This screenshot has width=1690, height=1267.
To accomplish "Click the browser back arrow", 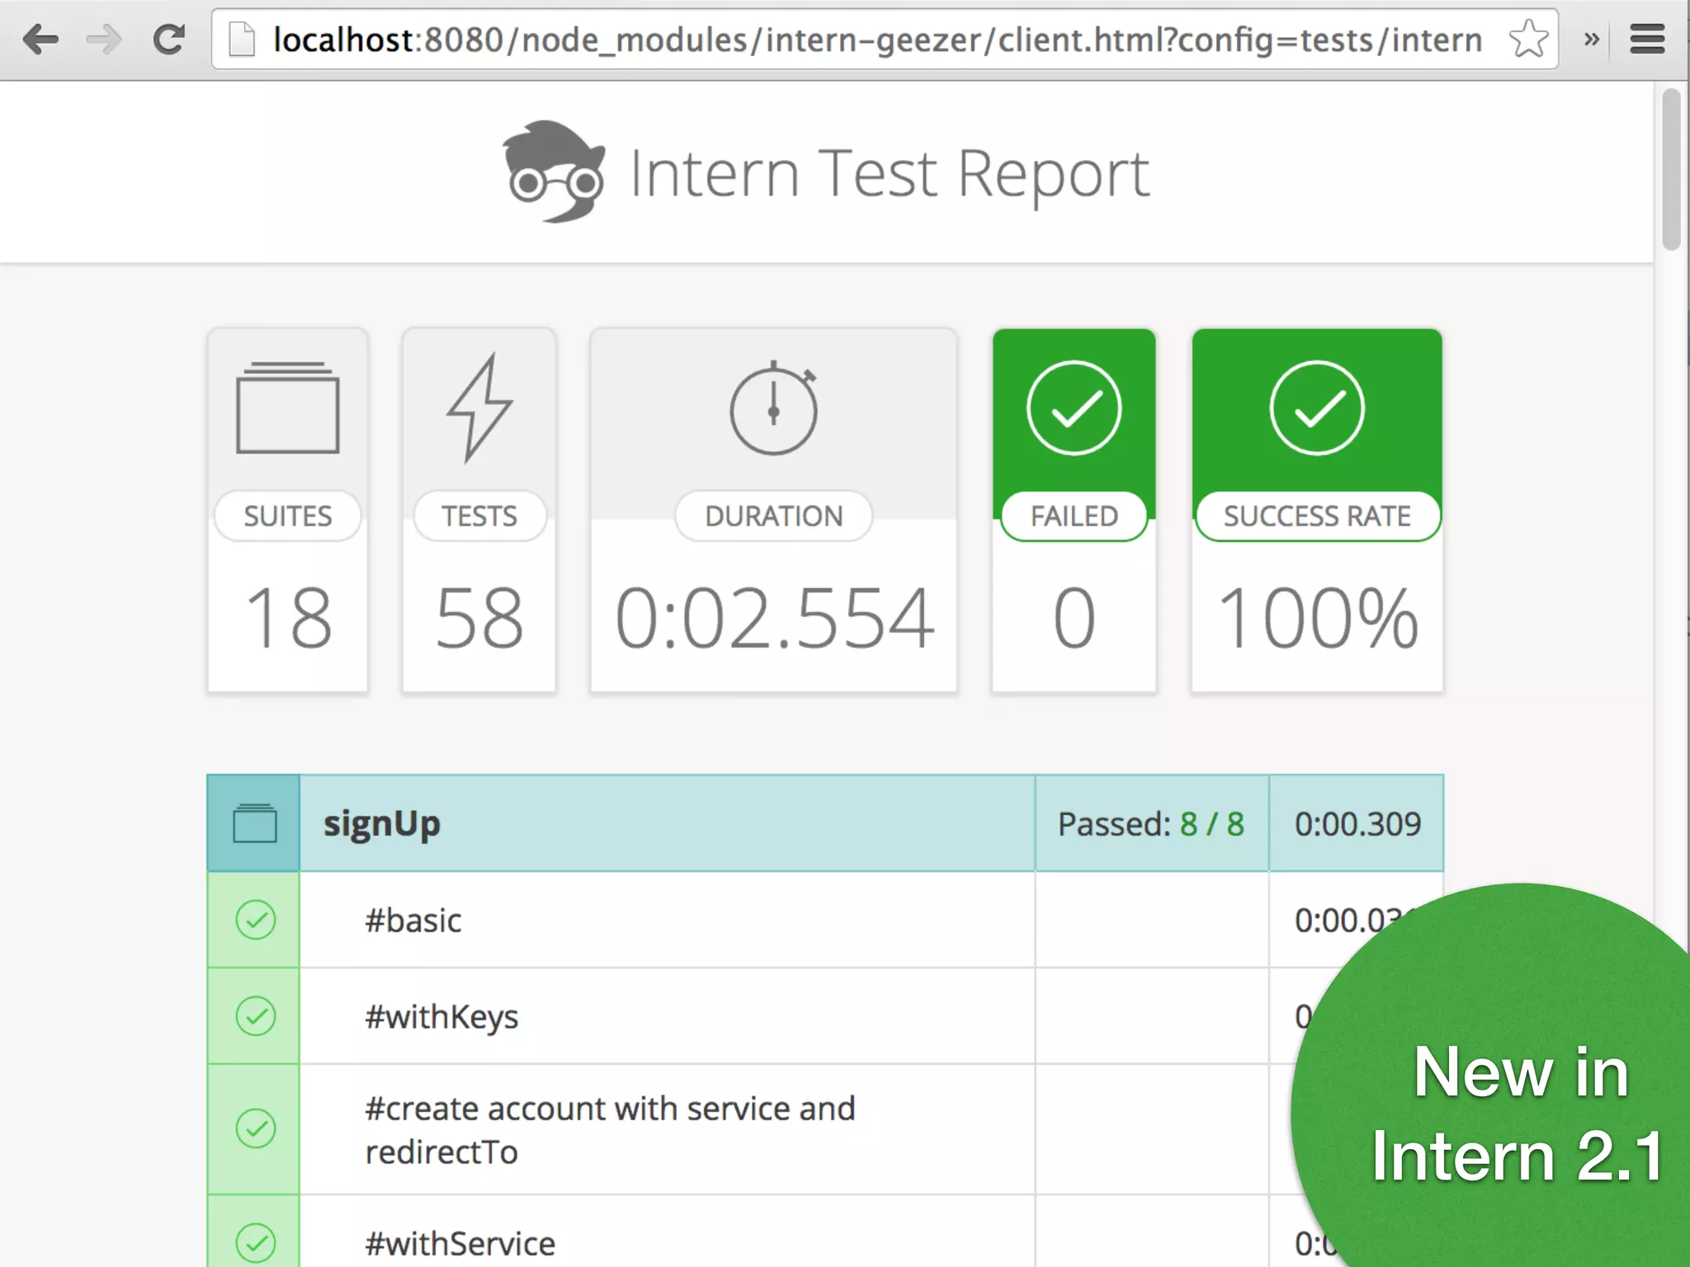I will click(x=40, y=39).
